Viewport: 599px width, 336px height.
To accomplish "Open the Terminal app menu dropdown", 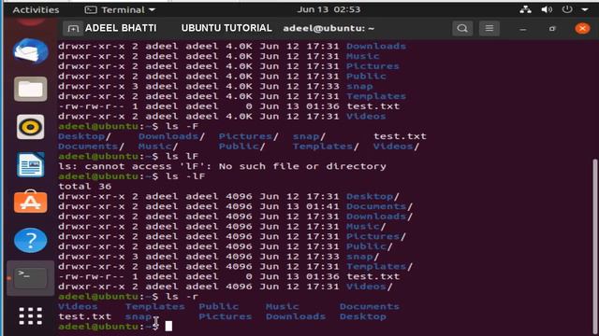I will (x=120, y=9).
